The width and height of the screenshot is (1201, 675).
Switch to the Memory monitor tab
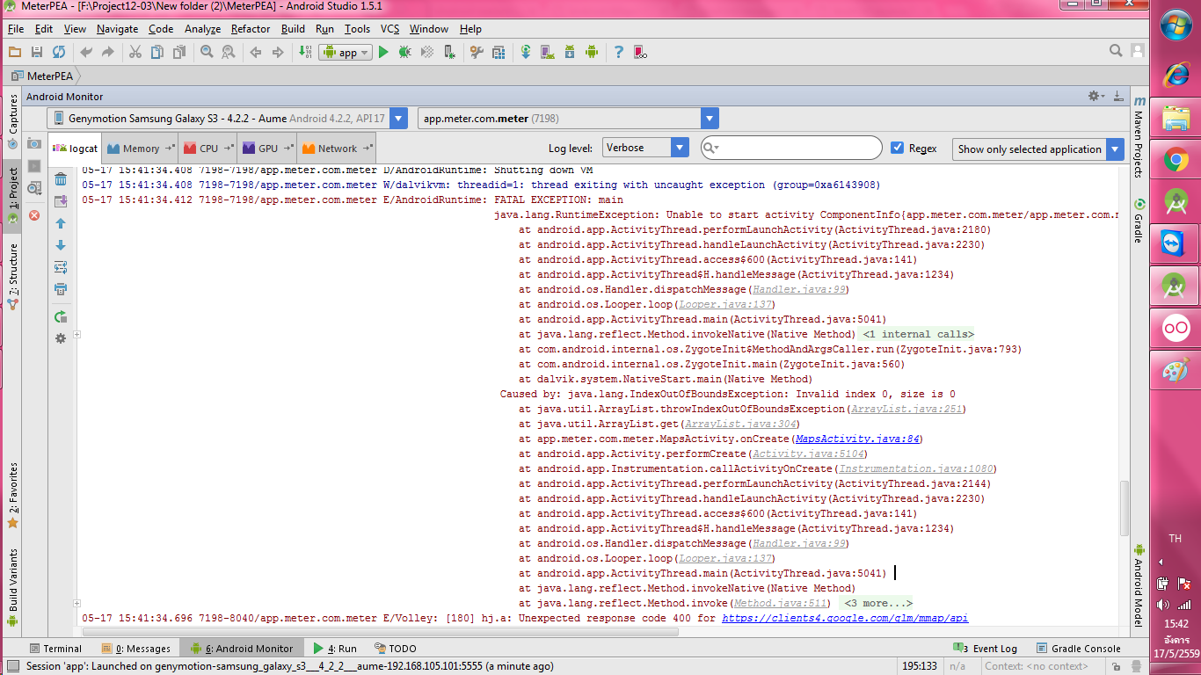click(141, 149)
